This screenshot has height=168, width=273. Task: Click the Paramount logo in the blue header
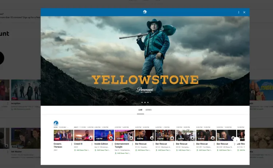(x=145, y=12)
